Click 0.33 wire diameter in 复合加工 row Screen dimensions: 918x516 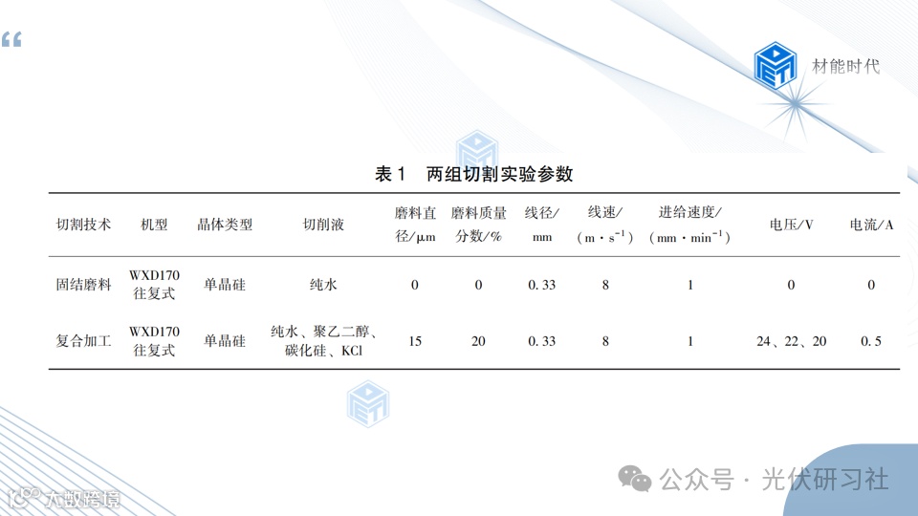[541, 341]
